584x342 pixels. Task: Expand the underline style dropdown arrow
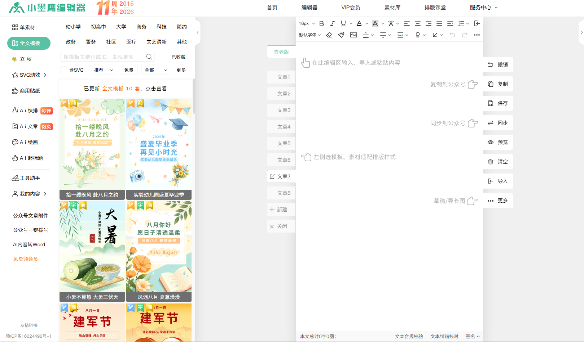click(x=351, y=24)
